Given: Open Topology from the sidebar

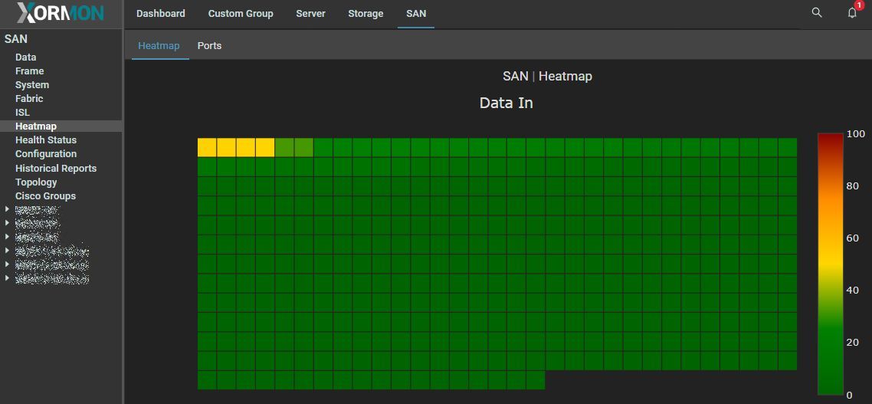Looking at the screenshot, I should pyautogui.click(x=36, y=182).
